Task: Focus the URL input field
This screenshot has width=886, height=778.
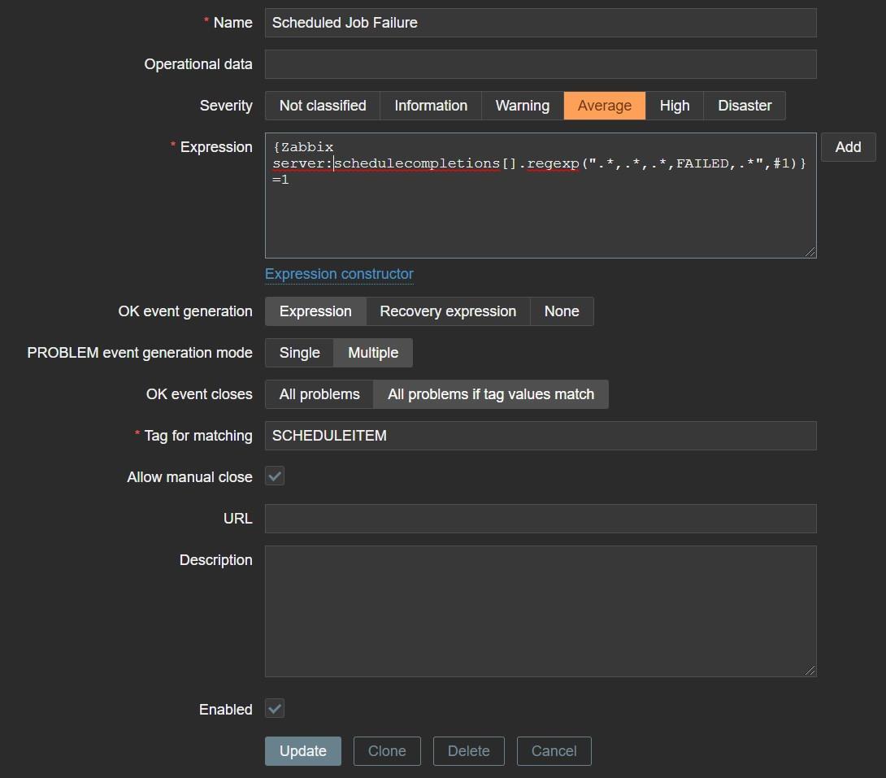Action: pos(540,518)
